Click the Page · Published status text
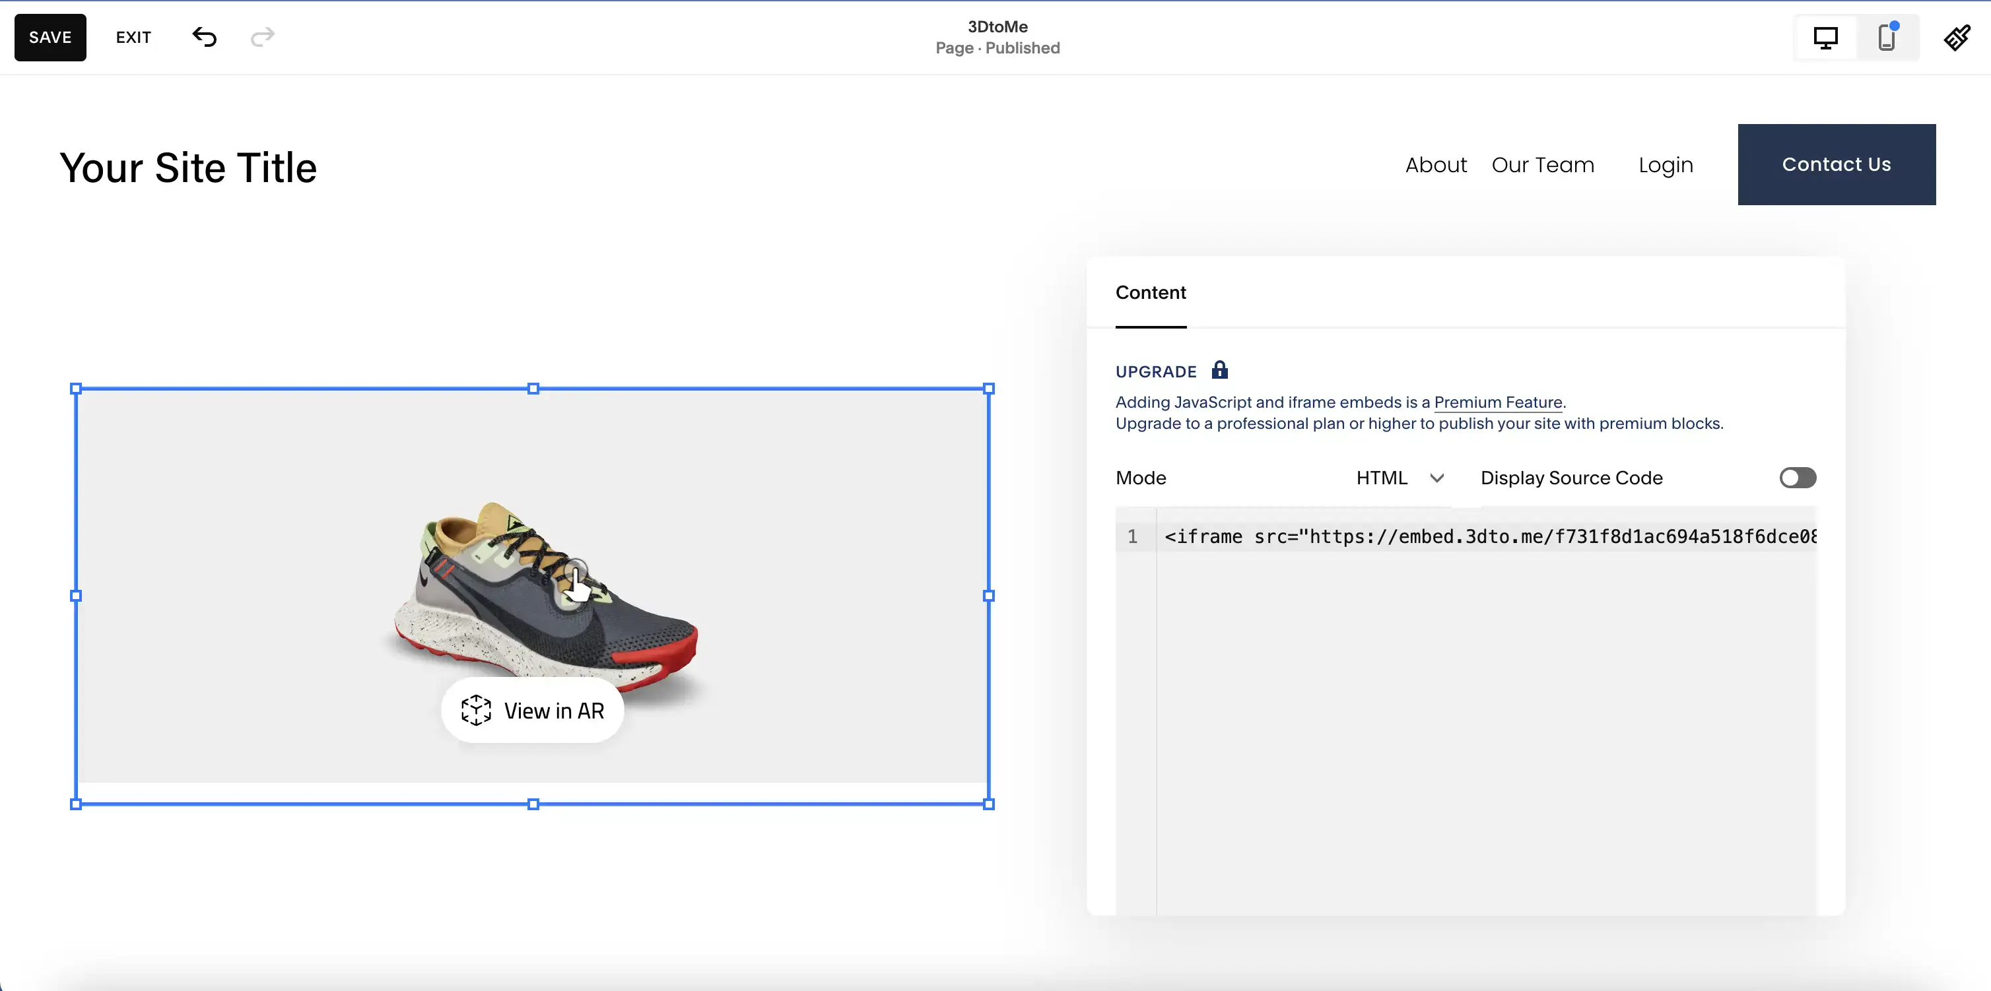The width and height of the screenshot is (1991, 991). coord(998,49)
